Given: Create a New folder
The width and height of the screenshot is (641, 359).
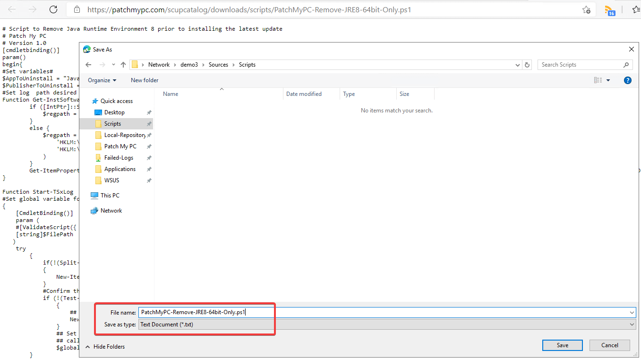Looking at the screenshot, I should (x=145, y=80).
